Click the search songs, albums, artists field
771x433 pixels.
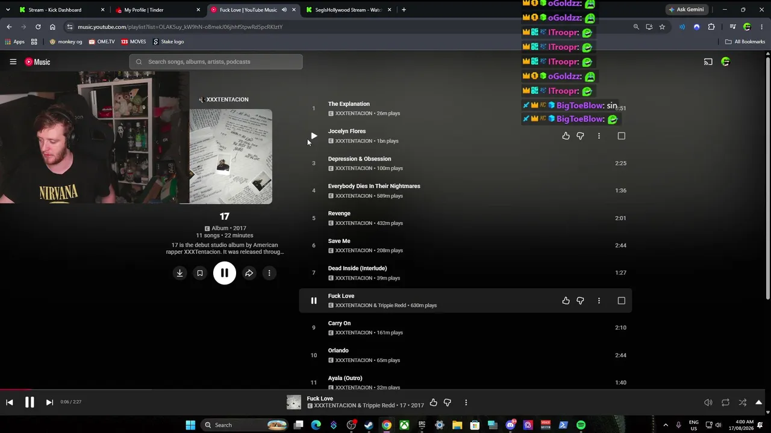(216, 62)
